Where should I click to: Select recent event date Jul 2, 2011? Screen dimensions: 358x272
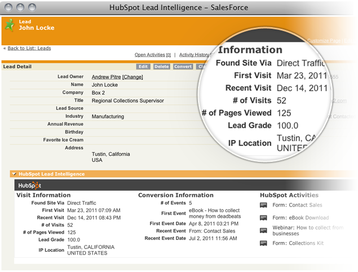coord(213,238)
